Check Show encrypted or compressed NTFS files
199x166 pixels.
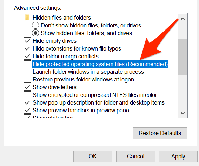[x=27, y=95]
